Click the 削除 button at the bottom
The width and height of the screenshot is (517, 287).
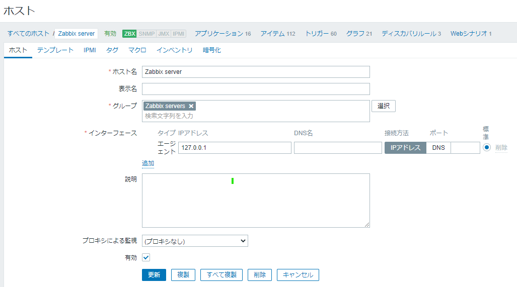tap(259, 275)
